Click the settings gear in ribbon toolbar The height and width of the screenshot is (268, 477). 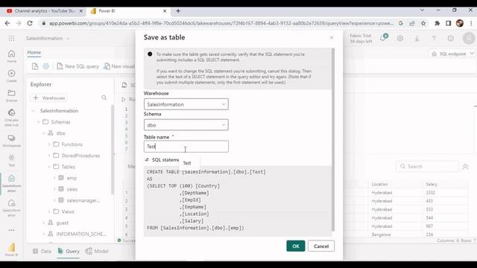click(46, 66)
